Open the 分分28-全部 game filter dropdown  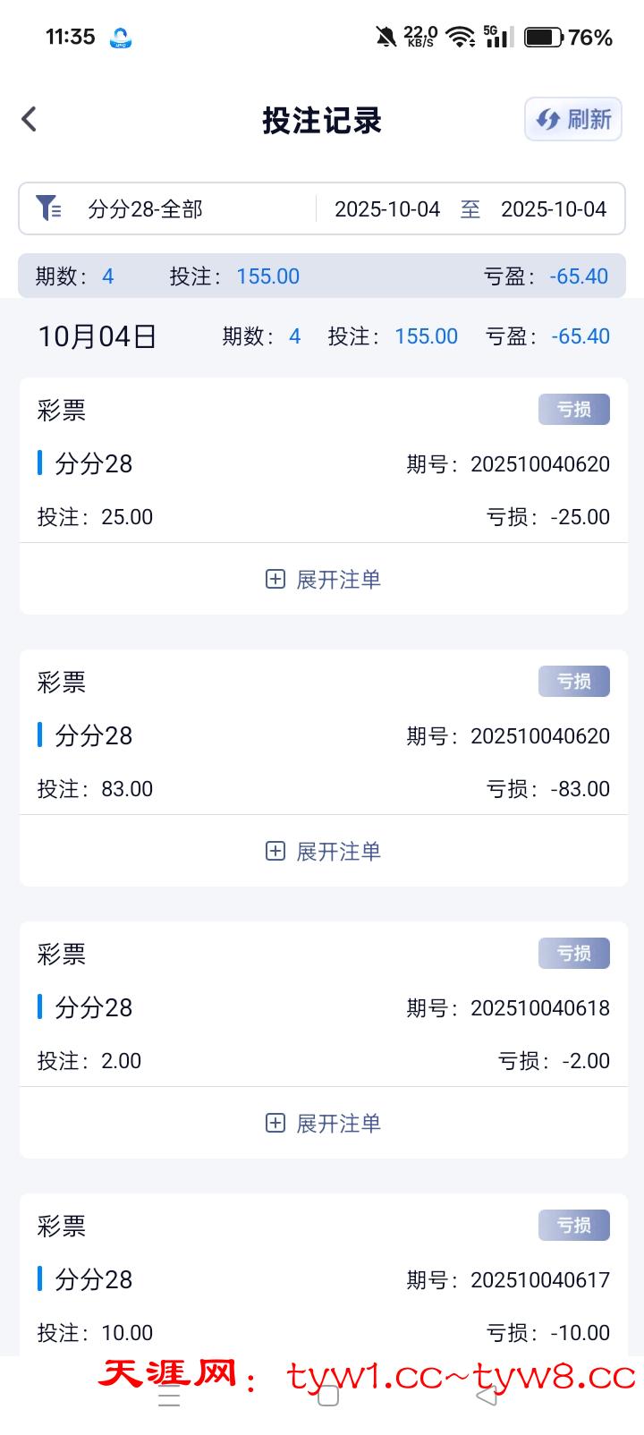[146, 209]
